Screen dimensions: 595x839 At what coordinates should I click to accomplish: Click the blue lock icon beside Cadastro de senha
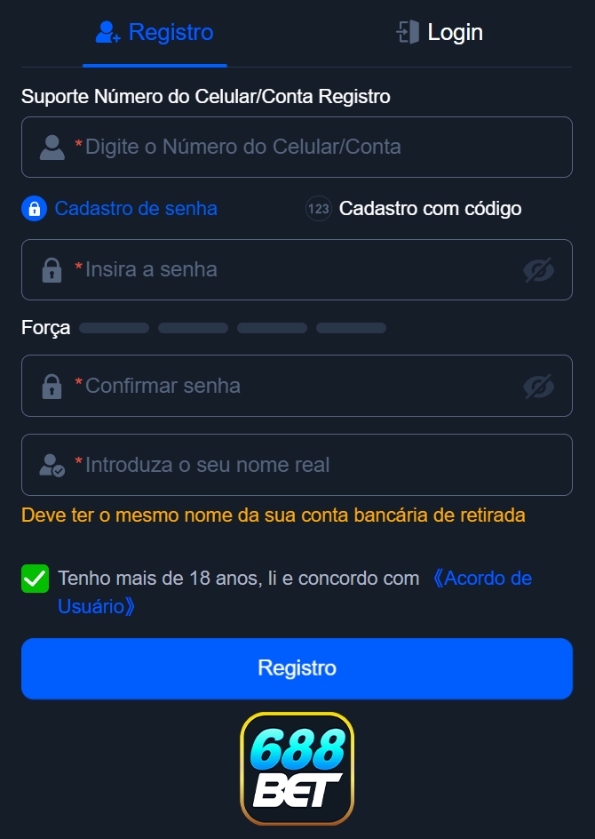coord(34,208)
